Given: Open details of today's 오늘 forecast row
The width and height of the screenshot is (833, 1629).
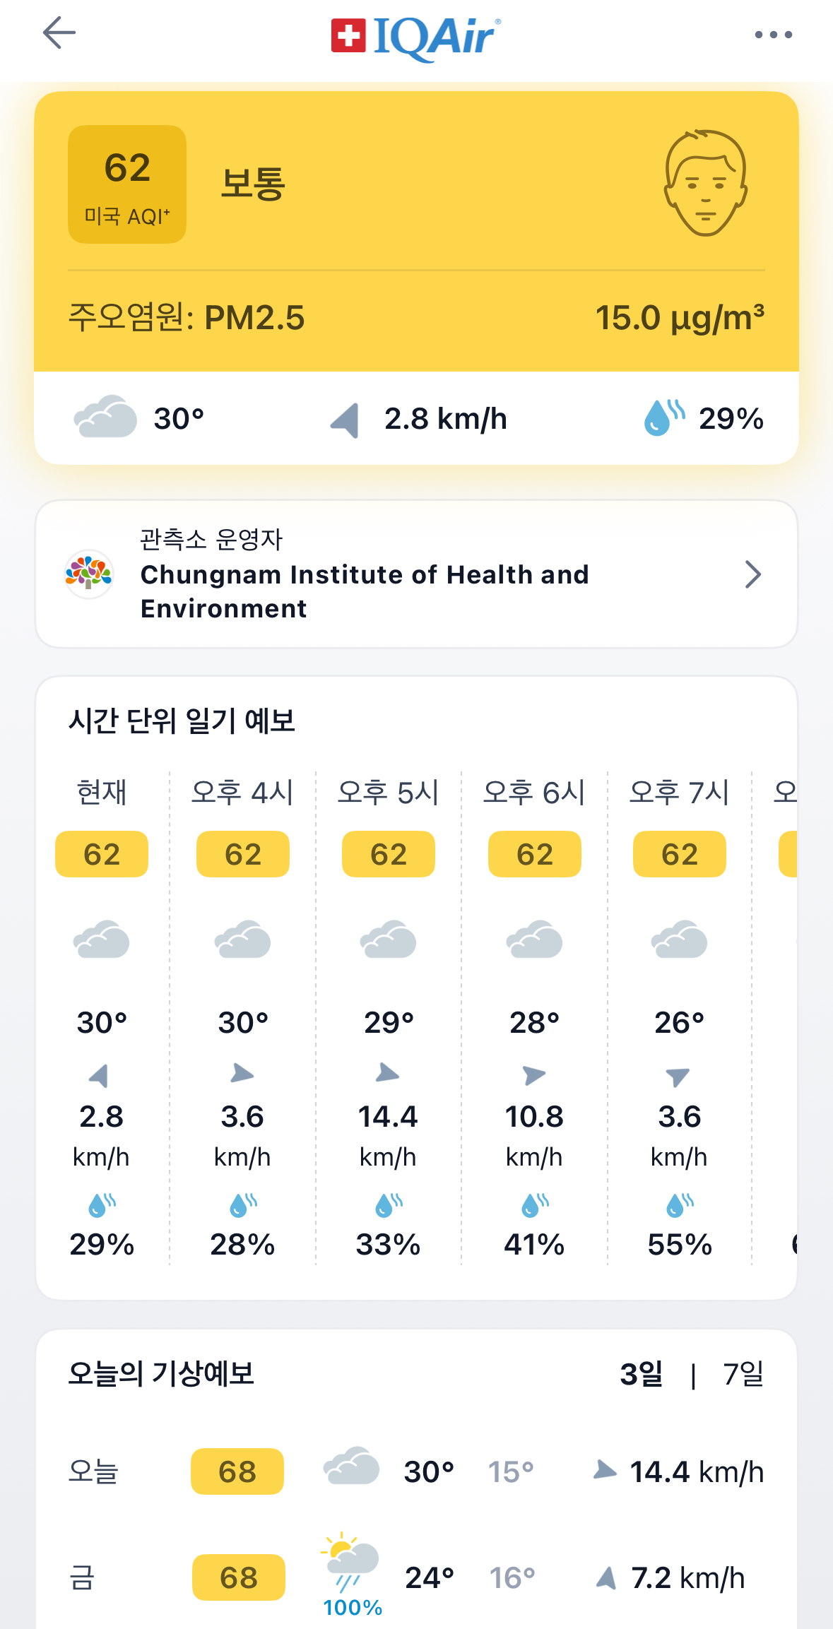Looking at the screenshot, I should click(415, 1473).
